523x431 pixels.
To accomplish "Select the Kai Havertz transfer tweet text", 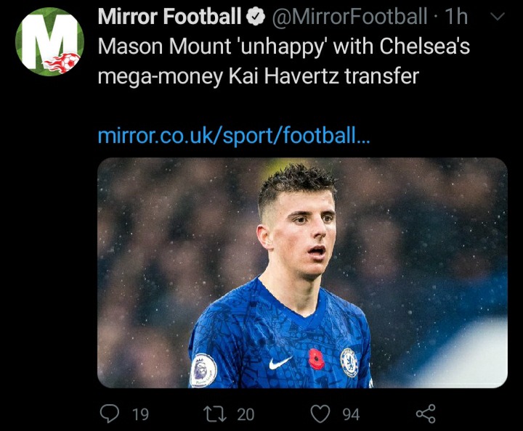I will pos(283,61).
